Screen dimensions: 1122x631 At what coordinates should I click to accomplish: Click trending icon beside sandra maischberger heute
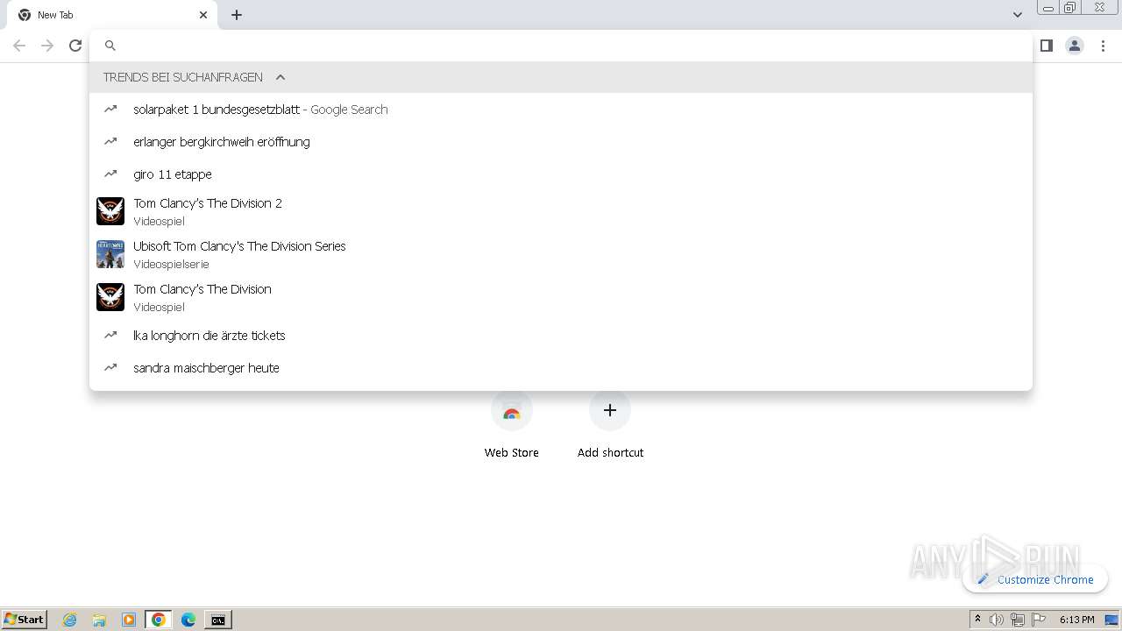pos(110,368)
